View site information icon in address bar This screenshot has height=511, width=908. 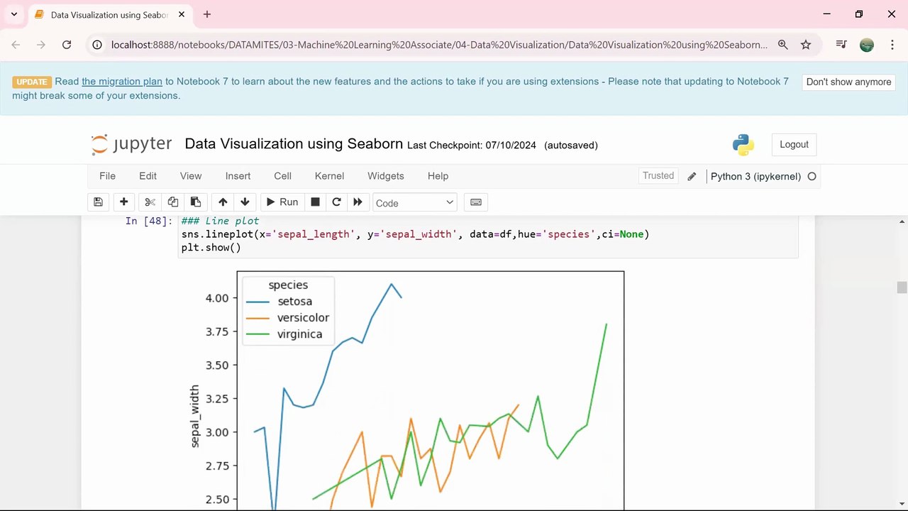point(98,45)
